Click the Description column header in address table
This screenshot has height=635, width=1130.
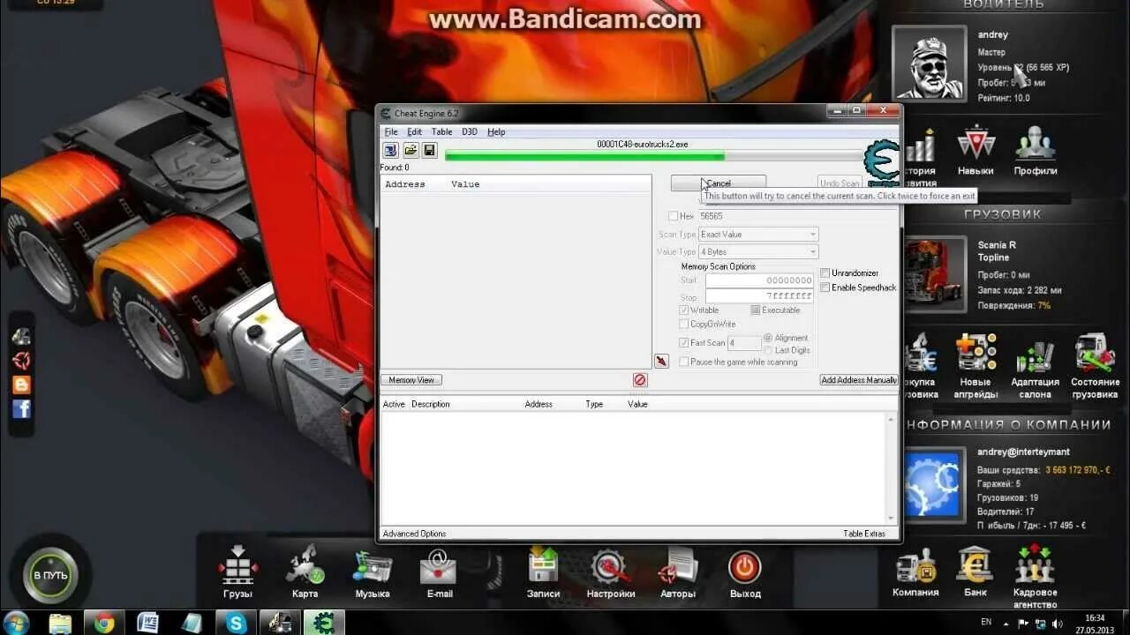tap(431, 404)
